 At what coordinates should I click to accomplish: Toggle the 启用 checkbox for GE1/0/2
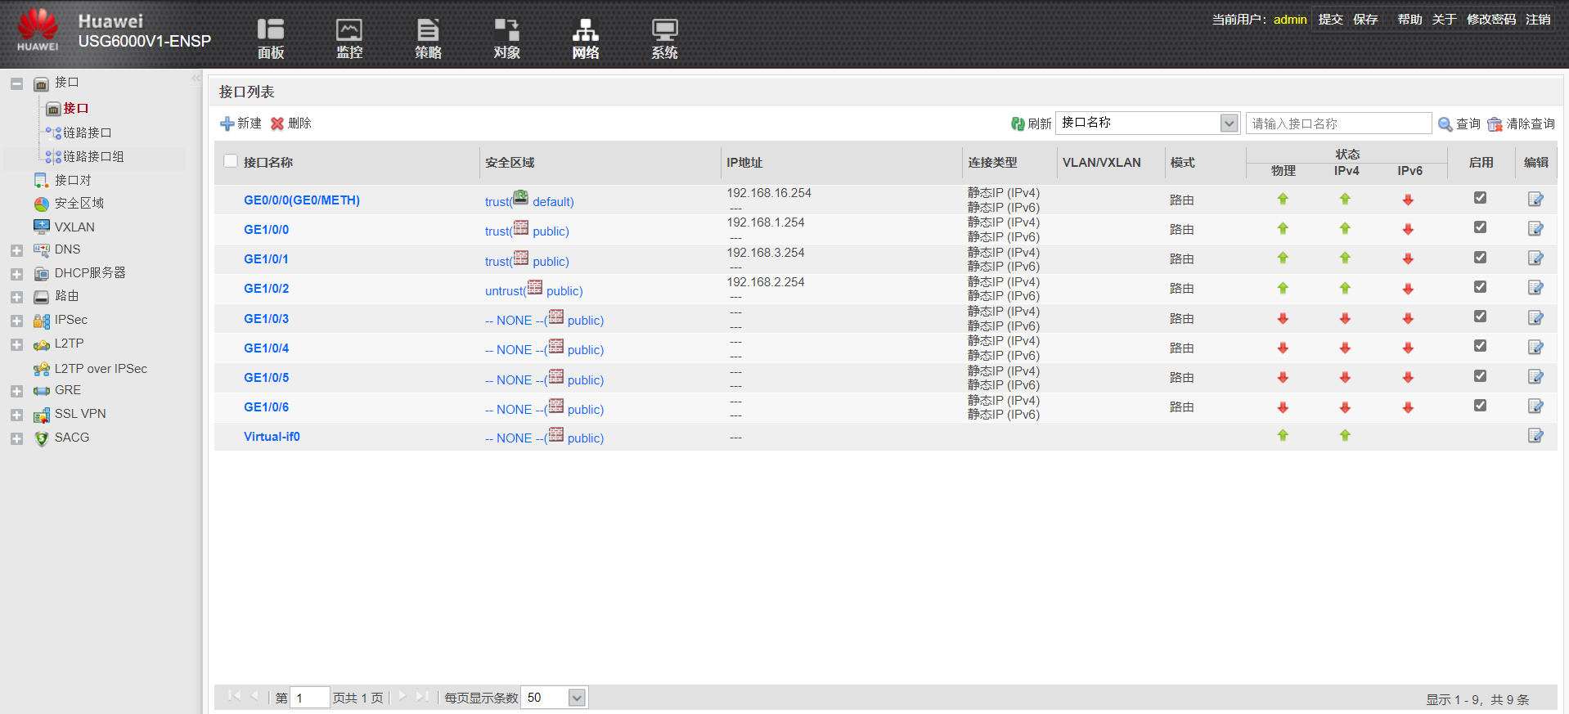point(1480,287)
